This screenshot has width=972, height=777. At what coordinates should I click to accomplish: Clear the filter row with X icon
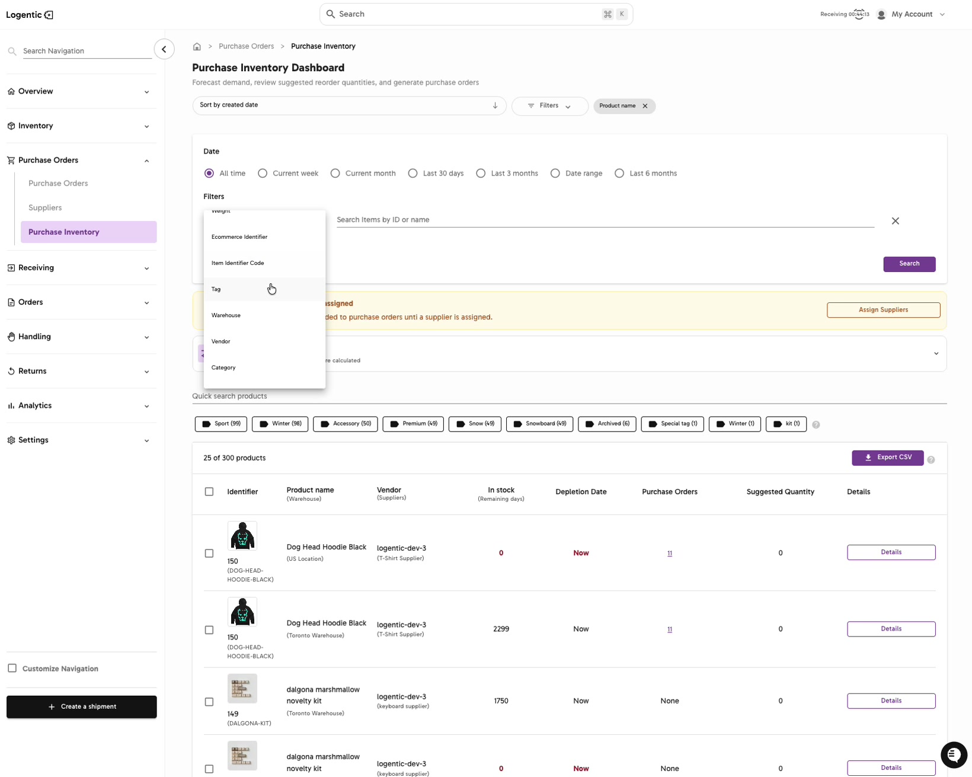point(895,220)
